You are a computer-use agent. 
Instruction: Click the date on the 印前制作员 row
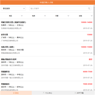88,78
